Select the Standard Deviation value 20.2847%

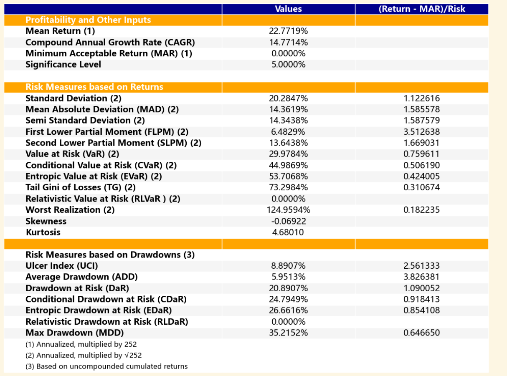pyautogui.click(x=288, y=98)
